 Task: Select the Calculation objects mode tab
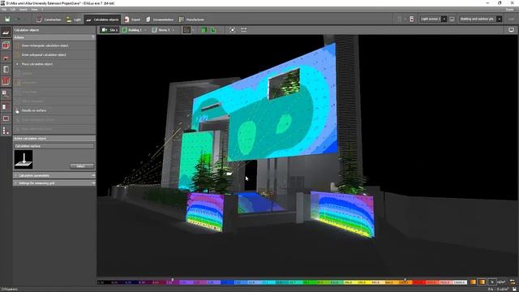point(102,19)
